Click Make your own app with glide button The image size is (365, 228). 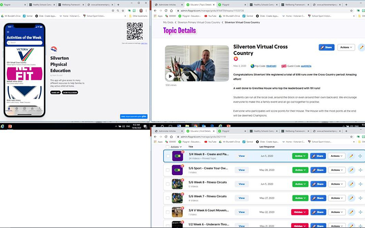(x=134, y=117)
